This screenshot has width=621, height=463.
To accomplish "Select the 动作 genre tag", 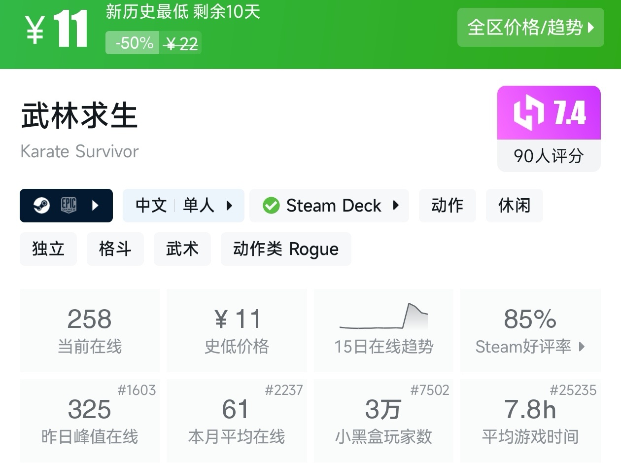I will (x=447, y=206).
